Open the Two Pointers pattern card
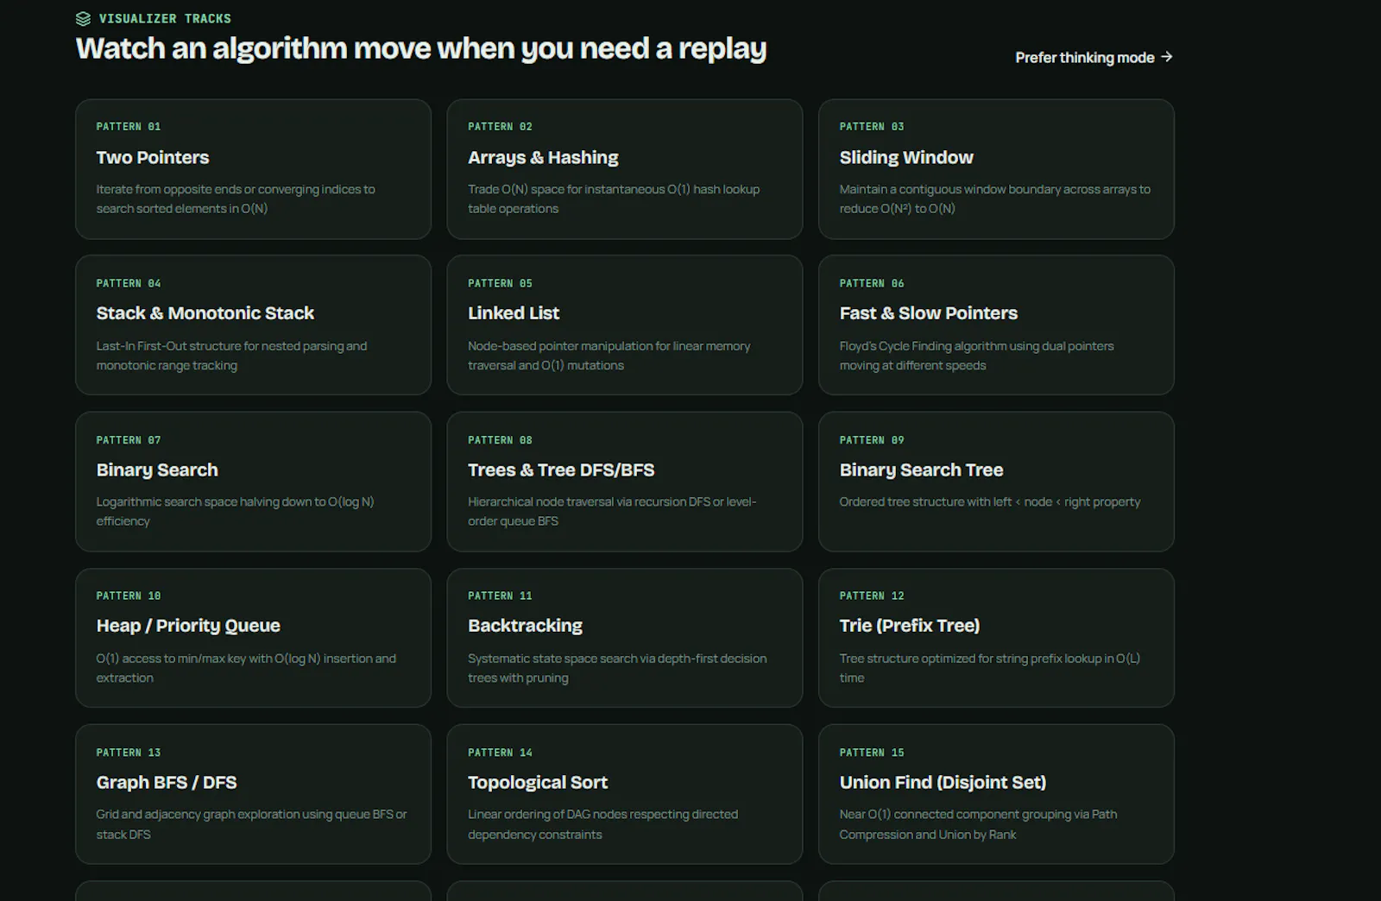This screenshot has width=1381, height=901. (253, 169)
